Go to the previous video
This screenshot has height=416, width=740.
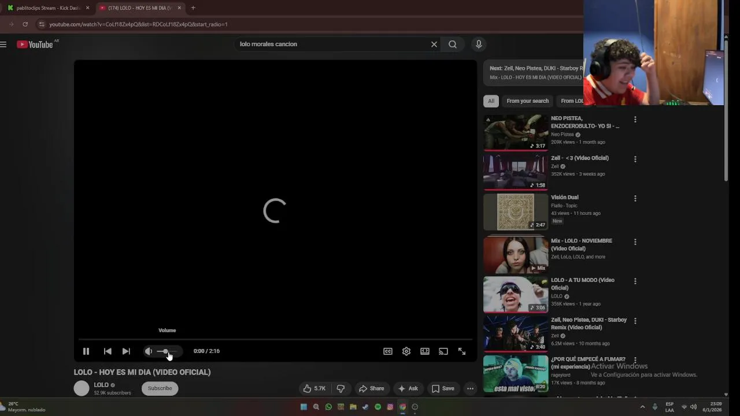pos(108,351)
